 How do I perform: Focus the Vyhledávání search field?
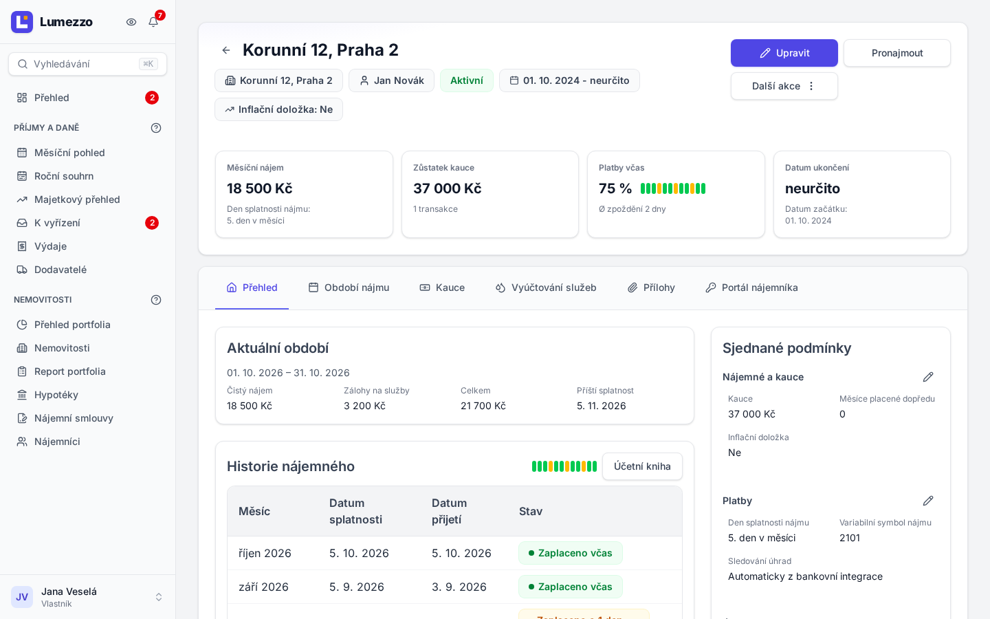tap(88, 64)
